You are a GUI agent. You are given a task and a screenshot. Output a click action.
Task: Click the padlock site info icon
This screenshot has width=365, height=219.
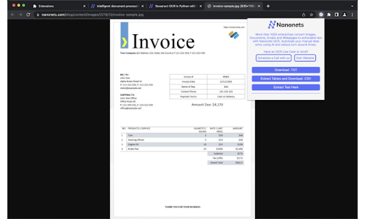point(38,15)
